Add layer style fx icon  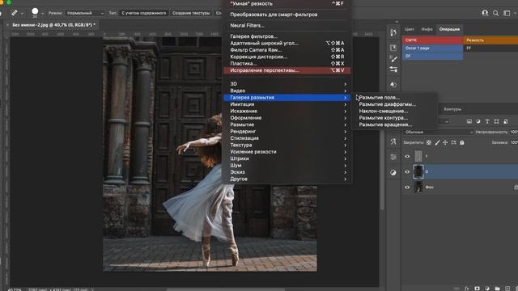point(467,289)
